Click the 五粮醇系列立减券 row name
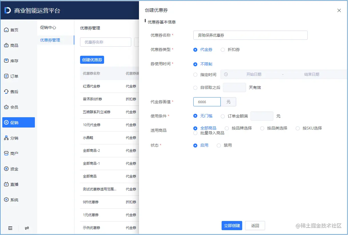 coord(97,112)
